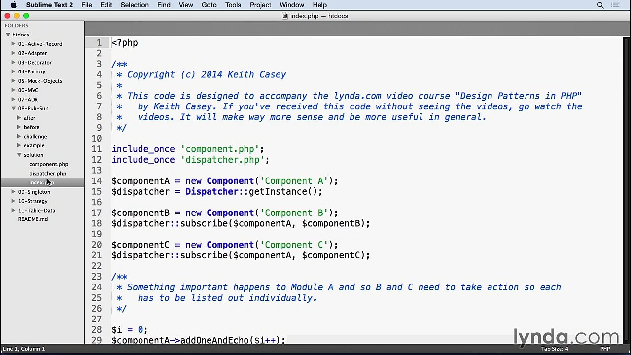Expand the 09-Singleton folder
631x355 pixels.
point(14,192)
